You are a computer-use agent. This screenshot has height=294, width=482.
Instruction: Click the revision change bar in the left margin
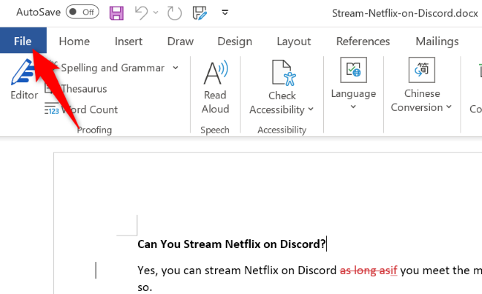point(96,270)
